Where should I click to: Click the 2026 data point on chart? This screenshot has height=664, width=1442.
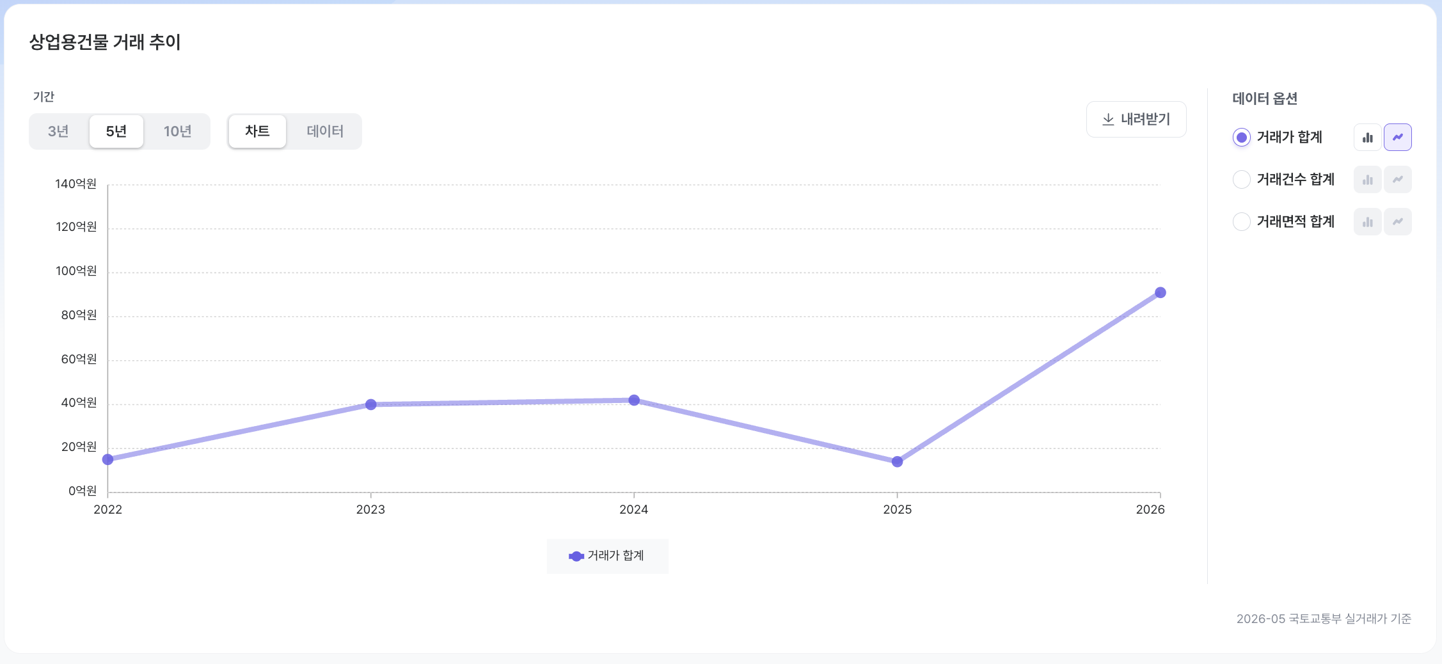click(1161, 293)
